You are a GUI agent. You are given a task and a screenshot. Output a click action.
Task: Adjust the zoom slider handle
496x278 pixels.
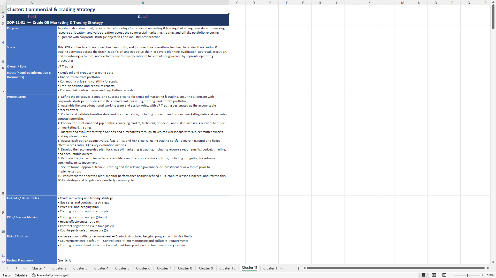click(x=467, y=275)
